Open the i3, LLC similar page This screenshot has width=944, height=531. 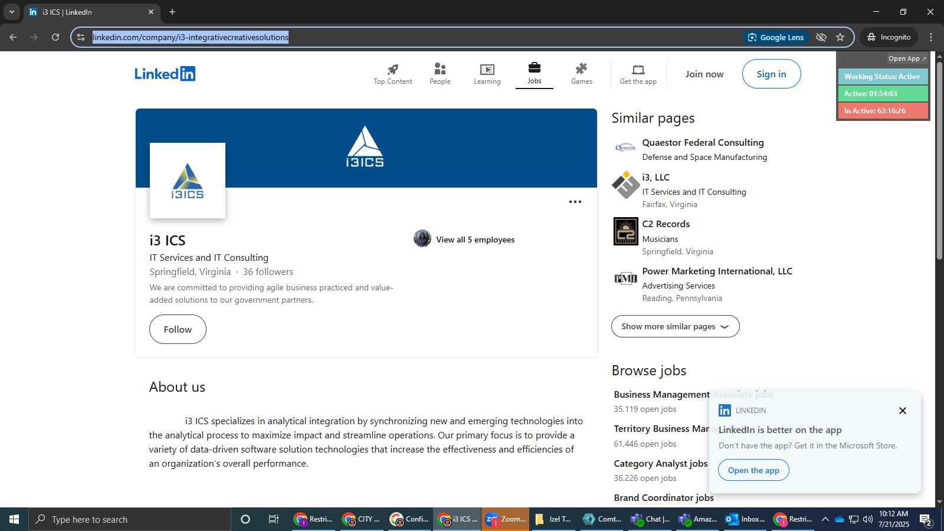pos(655,177)
